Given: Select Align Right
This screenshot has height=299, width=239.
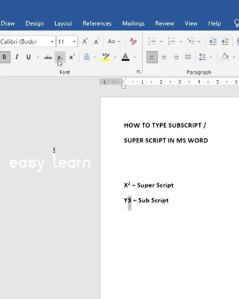Looking at the screenshot, I should [176, 57].
